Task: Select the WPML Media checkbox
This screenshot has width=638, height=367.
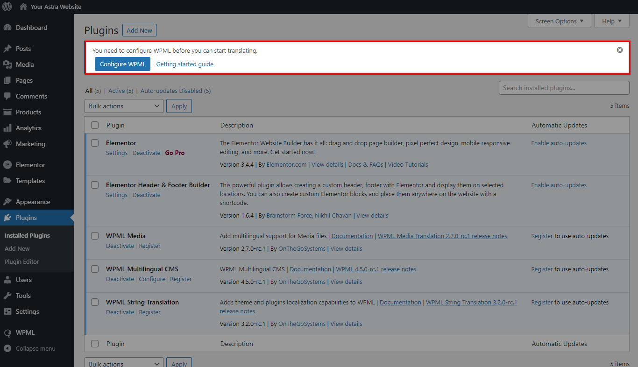Action: (x=95, y=236)
